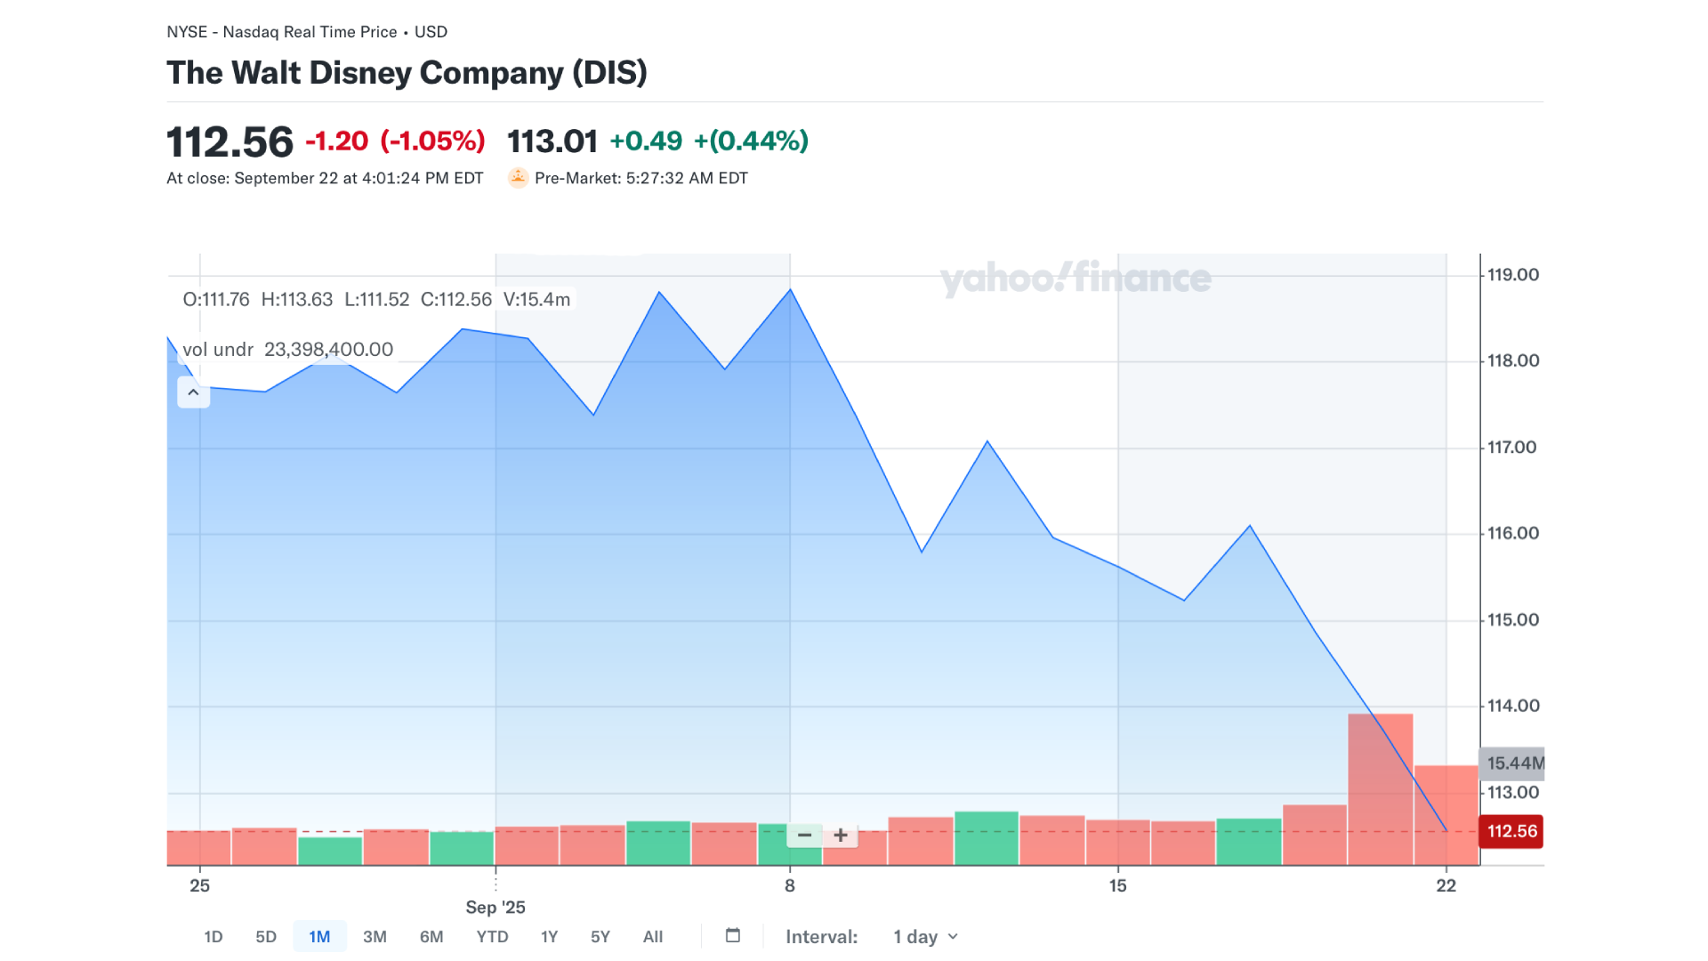
Task: Click the Pre-Market 5:27:32 AM EDT text
Action: [x=641, y=178]
